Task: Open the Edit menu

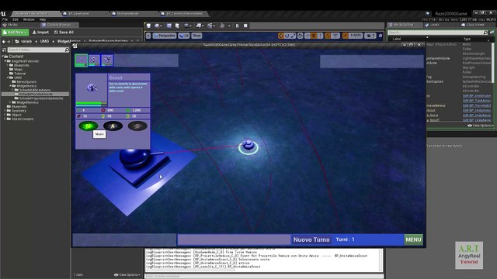Action: click(16, 19)
